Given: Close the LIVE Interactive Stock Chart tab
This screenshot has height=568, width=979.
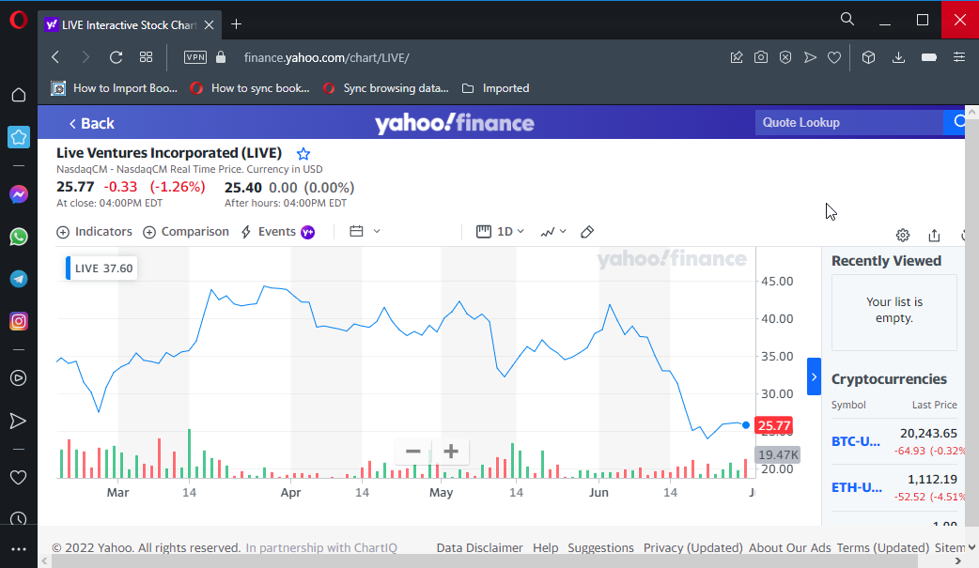Looking at the screenshot, I should [210, 25].
